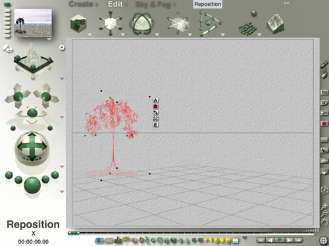Click the A attributes icon beside tree

155,101
